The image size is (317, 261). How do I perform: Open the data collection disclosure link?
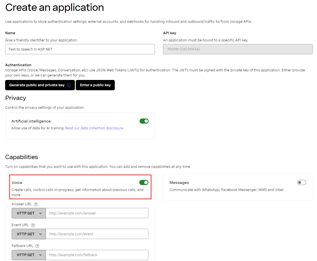[x=94, y=128]
